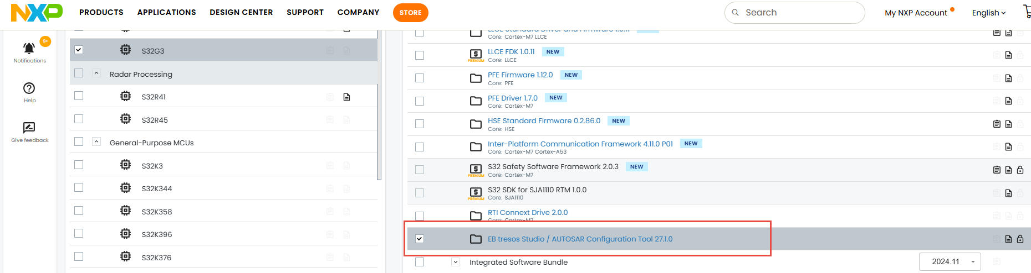1031x273 pixels.
Task: Click the S32G3 chip icon
Action: [x=126, y=50]
